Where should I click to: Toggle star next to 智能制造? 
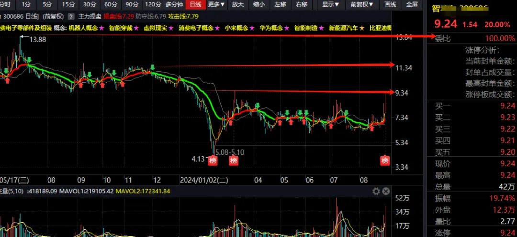[321, 28]
